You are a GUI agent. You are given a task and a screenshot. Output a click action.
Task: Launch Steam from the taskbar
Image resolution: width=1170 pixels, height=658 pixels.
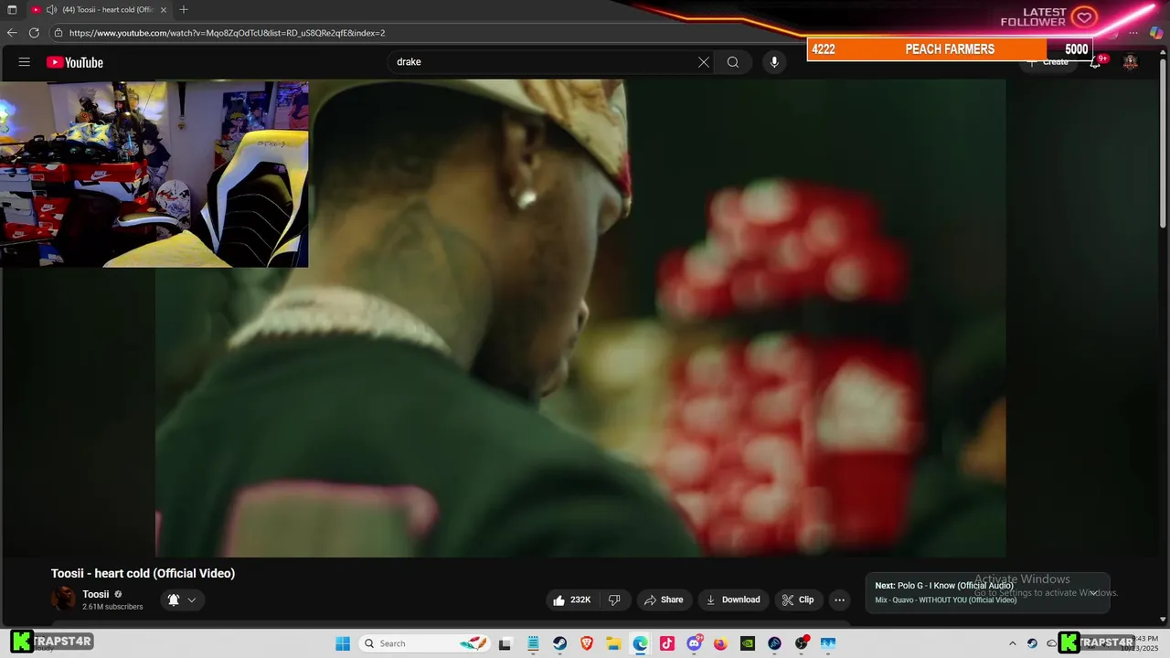click(x=559, y=643)
